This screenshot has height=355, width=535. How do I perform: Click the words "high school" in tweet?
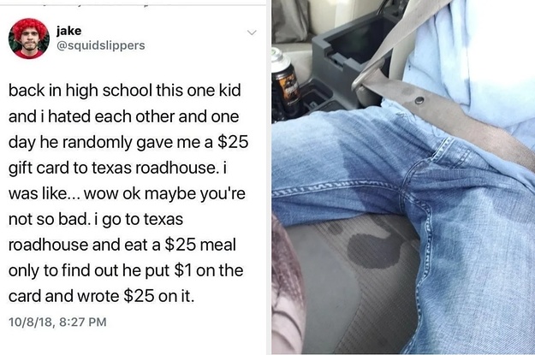(110, 91)
